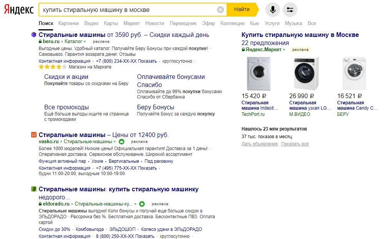Viewport: 387px width, 239px height.
Task: Open the Под раковину quick link
Action: point(159,161)
